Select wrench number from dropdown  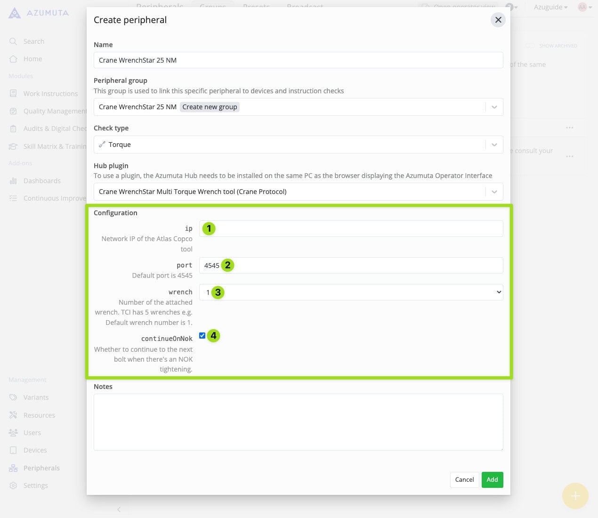pos(351,292)
